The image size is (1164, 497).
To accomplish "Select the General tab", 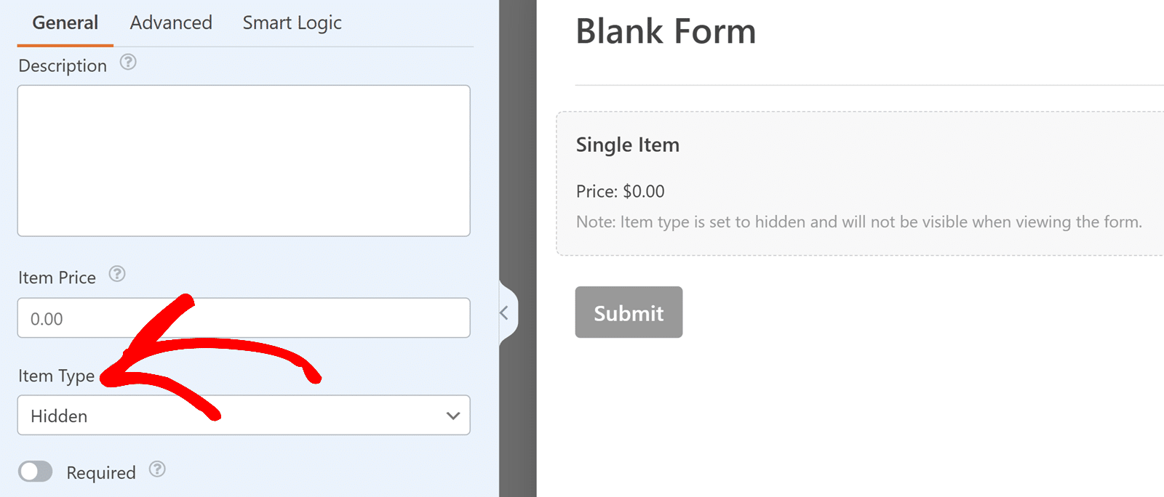I will (x=64, y=23).
